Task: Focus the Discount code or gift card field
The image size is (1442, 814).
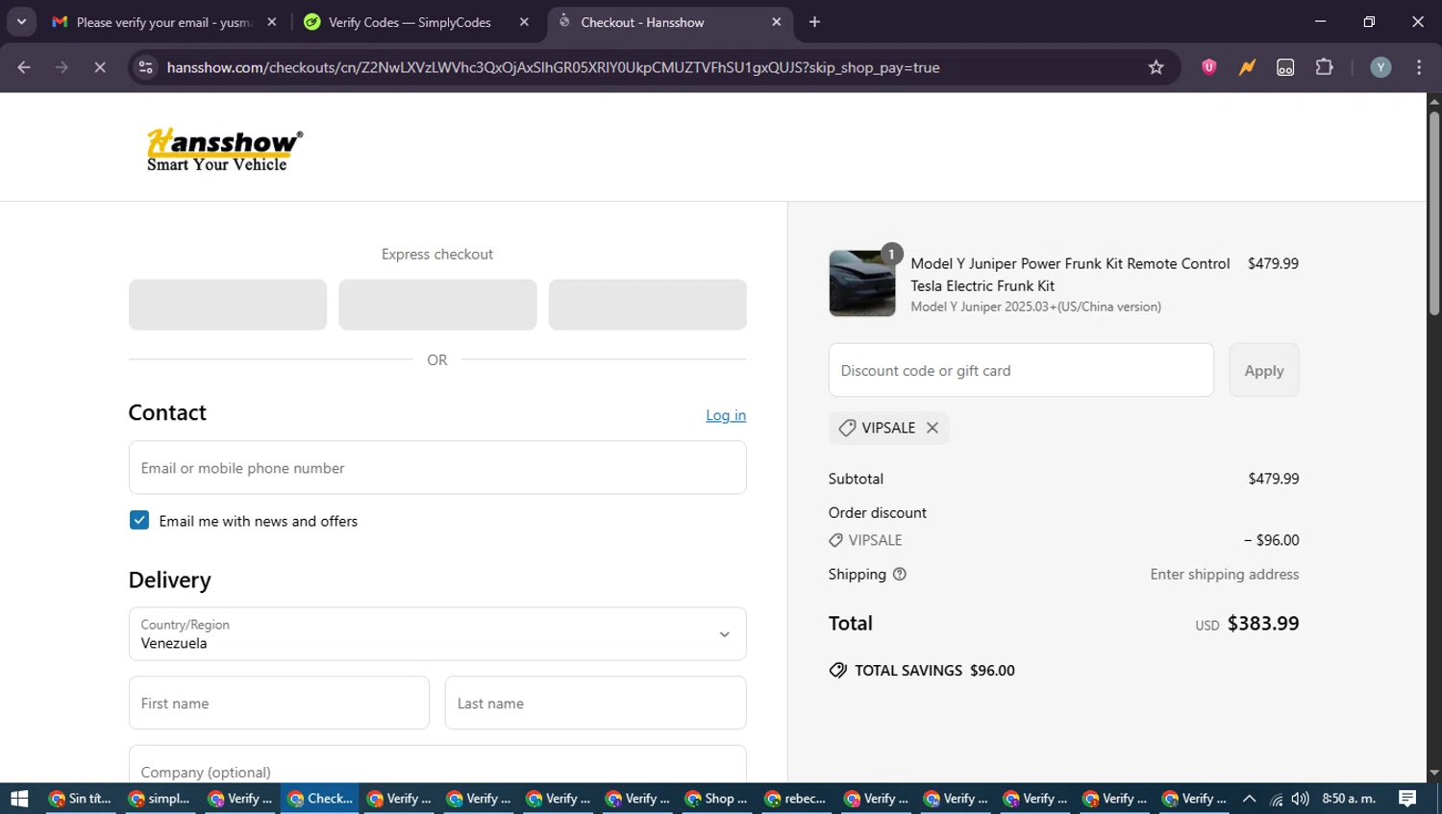Action: pos(1021,370)
